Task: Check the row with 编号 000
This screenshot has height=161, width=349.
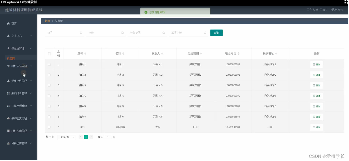Action: click(49, 127)
